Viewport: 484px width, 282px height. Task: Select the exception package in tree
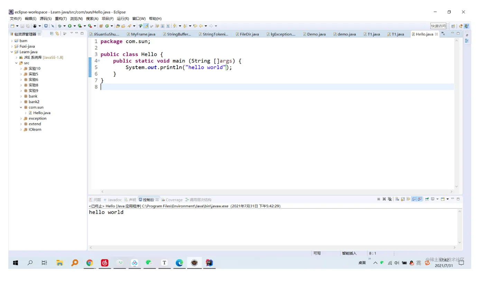click(x=37, y=119)
